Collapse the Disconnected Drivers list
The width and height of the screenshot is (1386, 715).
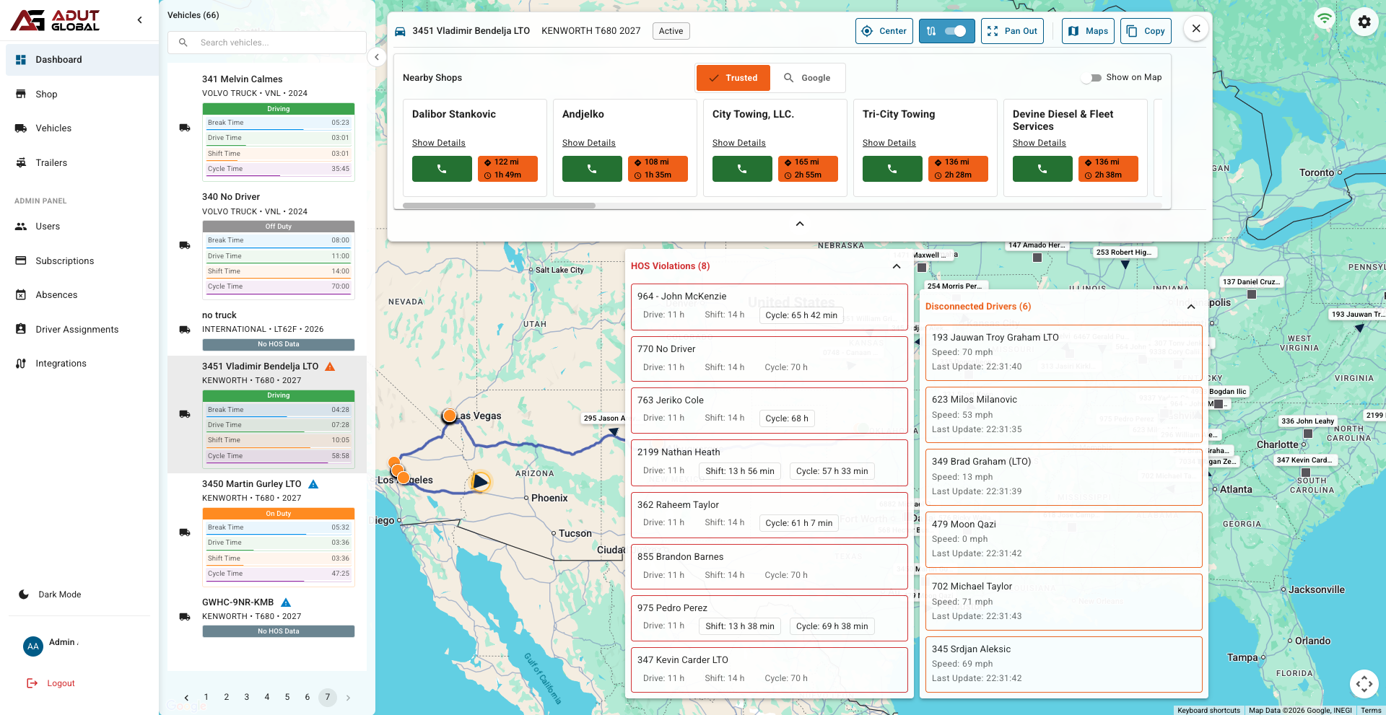click(1191, 307)
